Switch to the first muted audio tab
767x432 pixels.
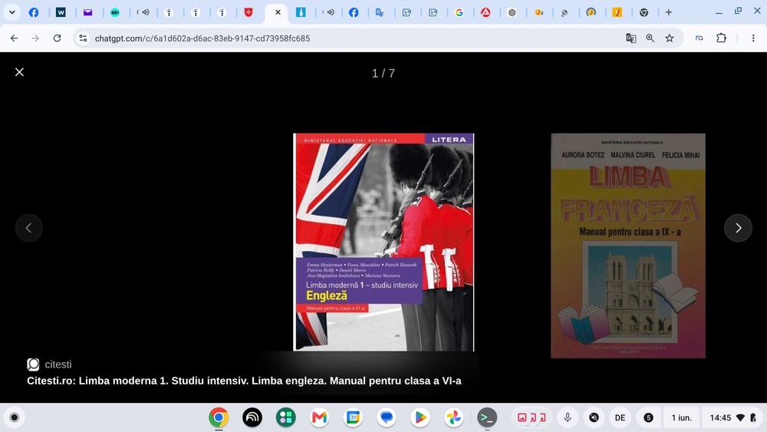click(143, 12)
